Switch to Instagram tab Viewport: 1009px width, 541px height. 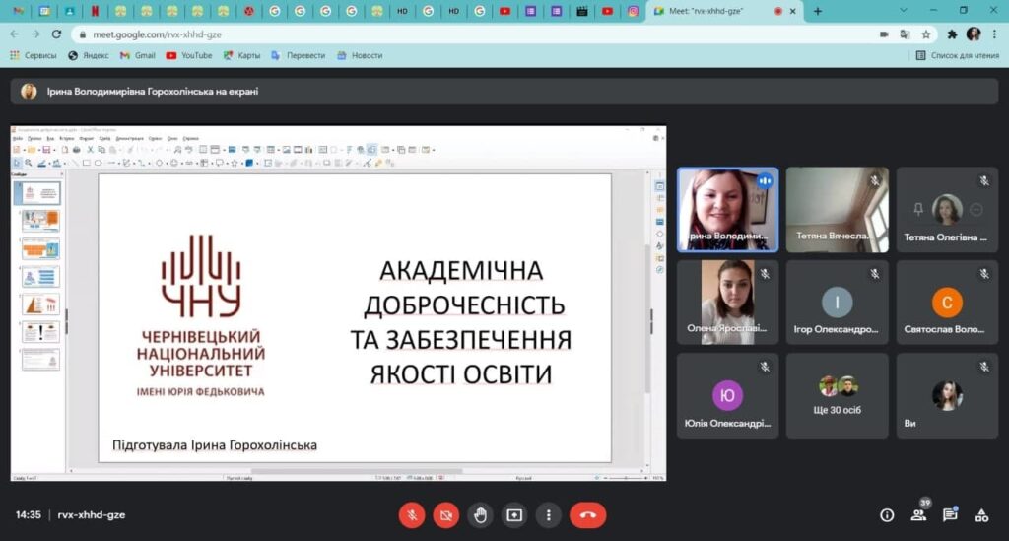click(634, 11)
